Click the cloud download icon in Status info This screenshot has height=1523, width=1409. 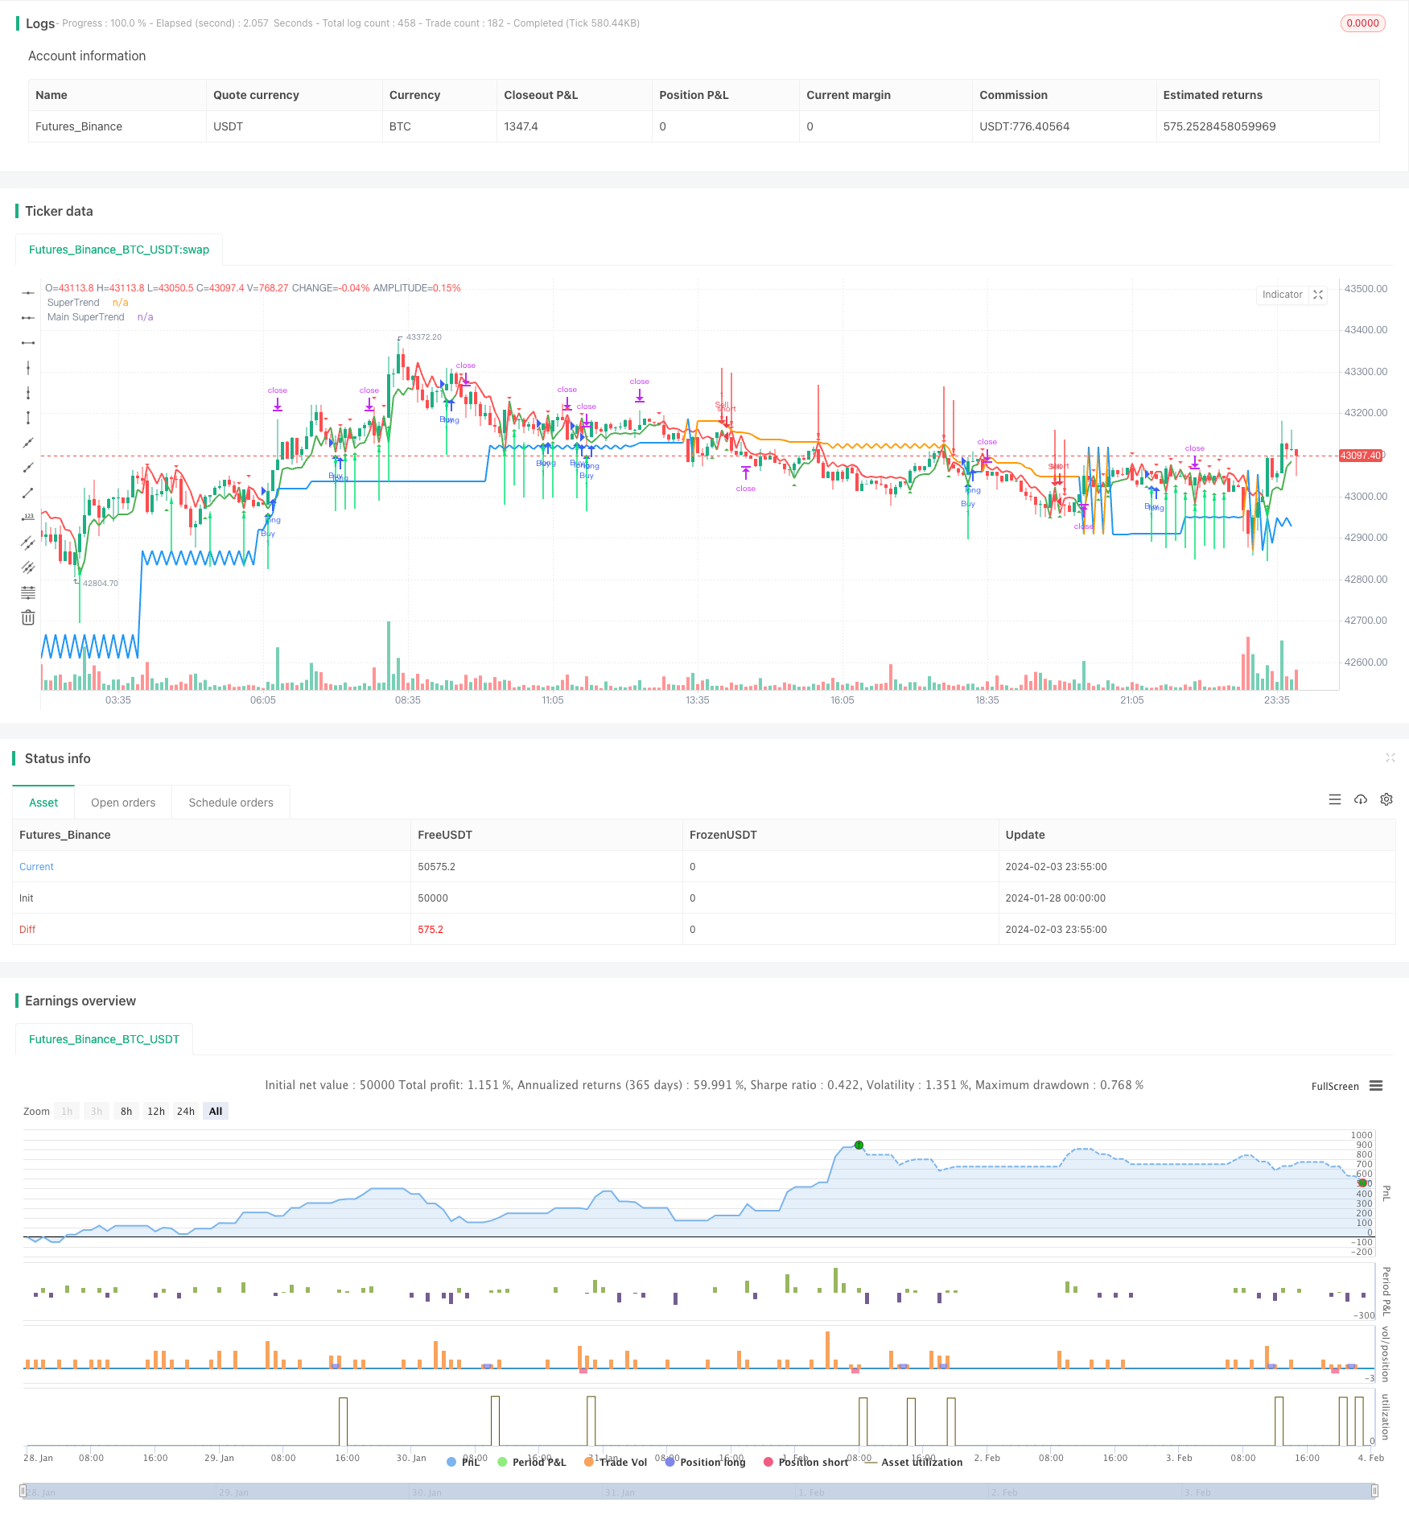1361,799
